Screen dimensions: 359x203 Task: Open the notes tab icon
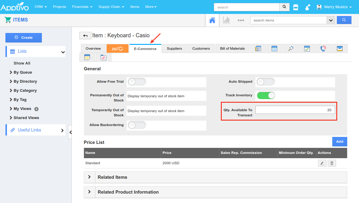[x=87, y=57]
